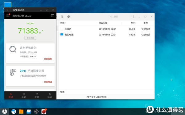Switch to the 信息 tab

pos(37,96)
